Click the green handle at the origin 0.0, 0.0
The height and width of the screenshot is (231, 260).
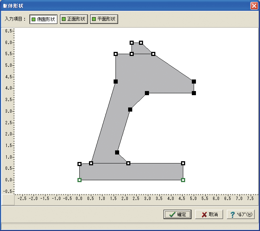tap(79, 180)
